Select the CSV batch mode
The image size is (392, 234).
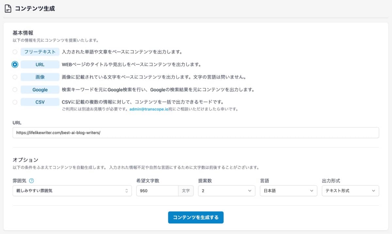15,102
